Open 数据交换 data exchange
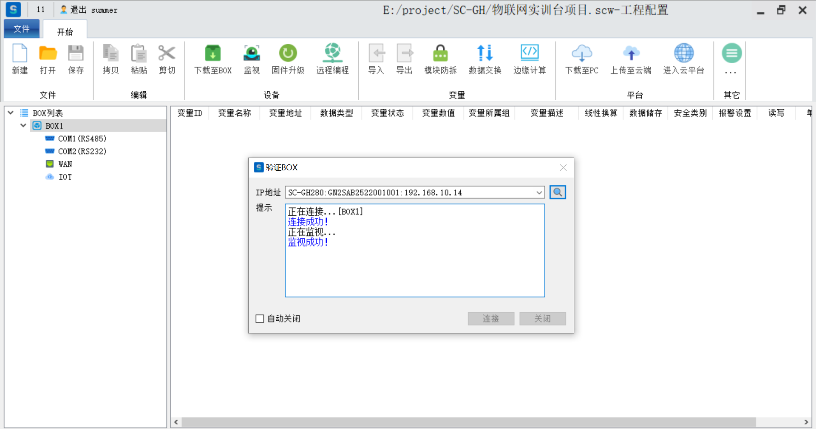 [x=485, y=54]
